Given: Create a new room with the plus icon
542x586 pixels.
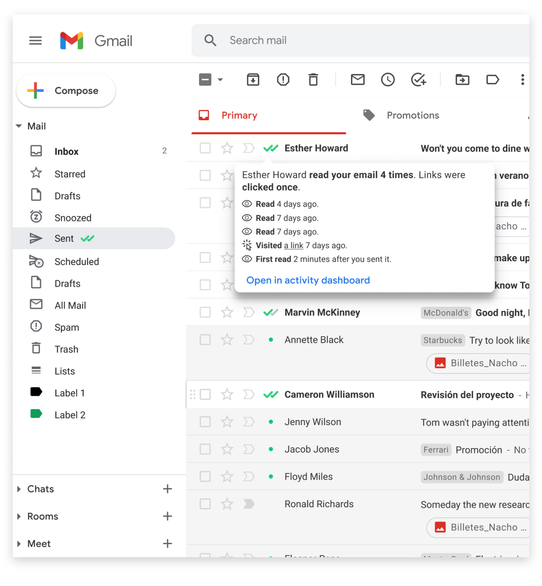Looking at the screenshot, I should tap(168, 516).
